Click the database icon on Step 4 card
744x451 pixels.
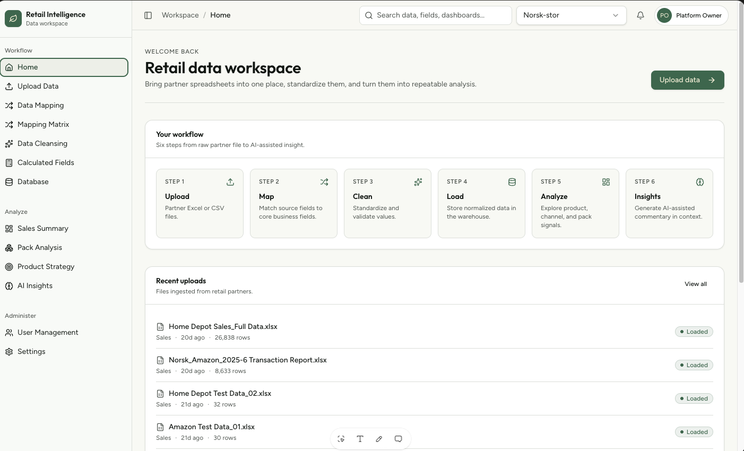[512, 182]
